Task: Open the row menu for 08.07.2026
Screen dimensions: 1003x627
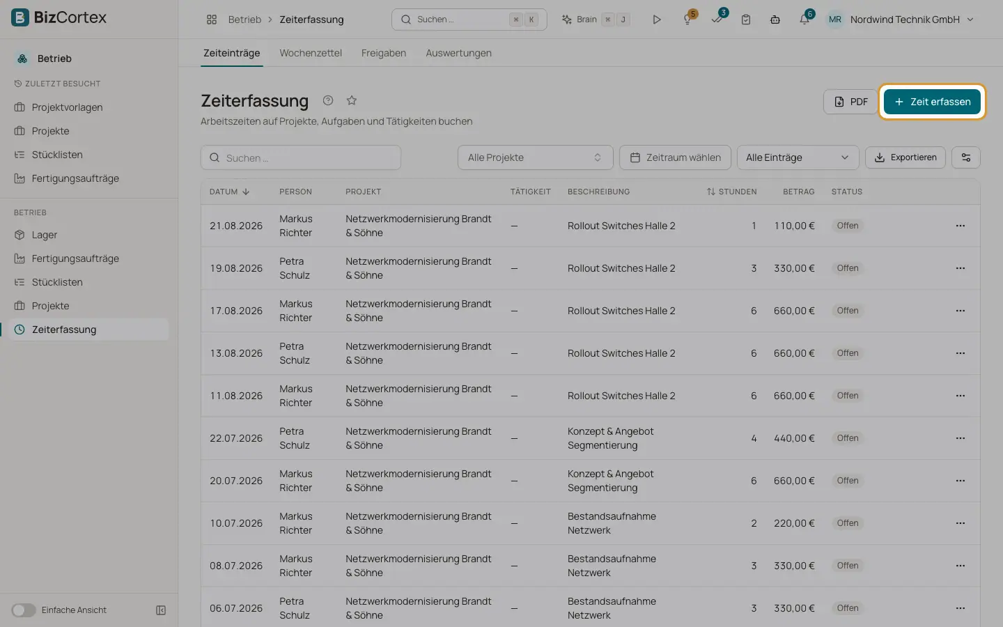Action: pos(961,566)
